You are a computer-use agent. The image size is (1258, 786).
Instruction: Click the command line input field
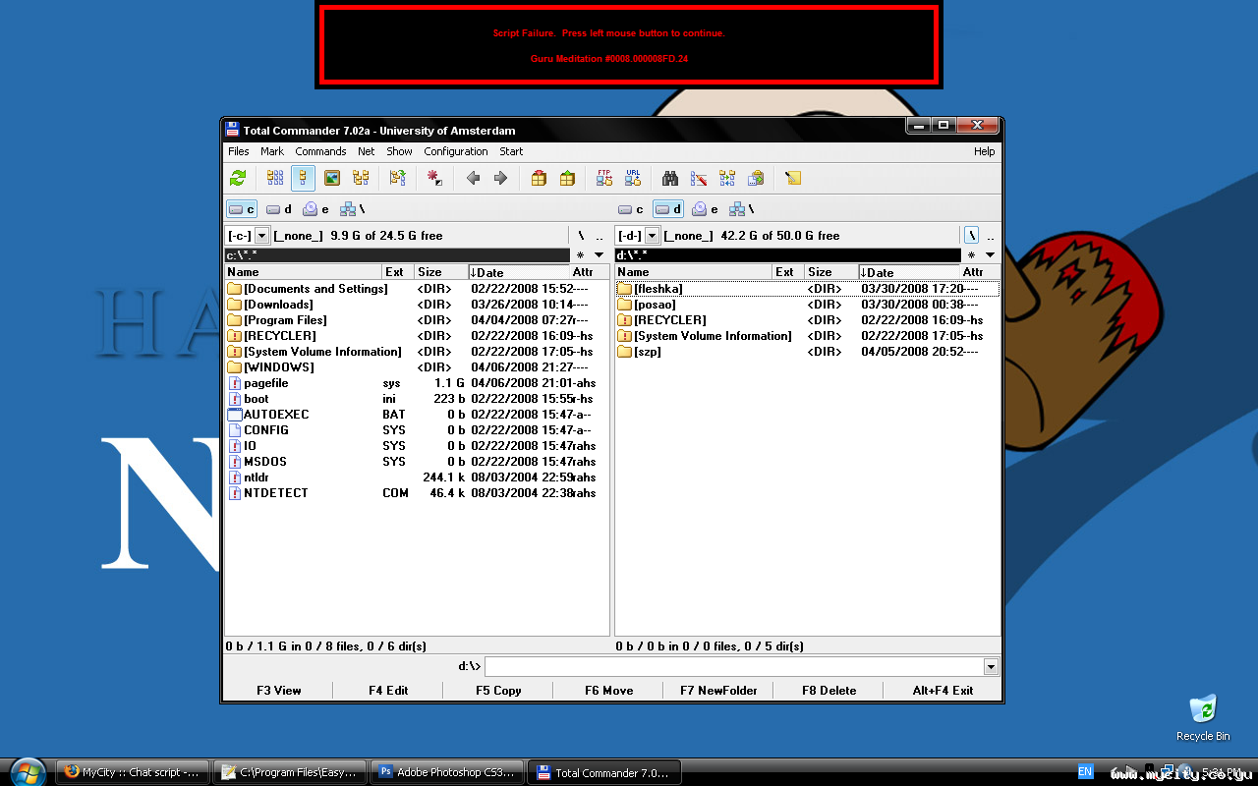(733, 667)
